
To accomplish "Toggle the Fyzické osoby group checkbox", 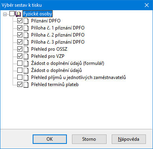I will coord(12,14).
